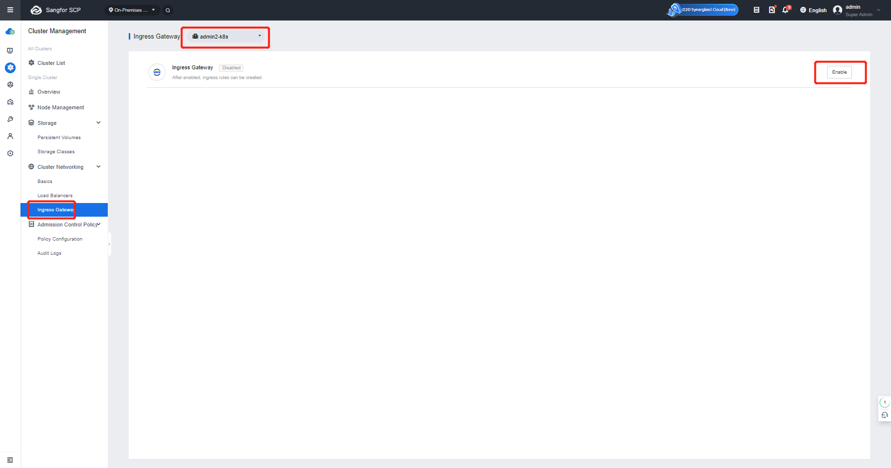Click the Cluster Management heading

pos(57,31)
